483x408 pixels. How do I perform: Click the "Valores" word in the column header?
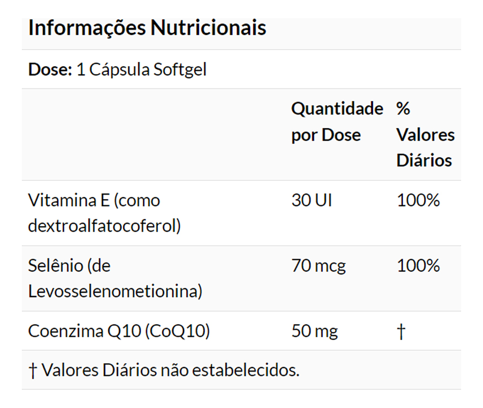click(425, 135)
